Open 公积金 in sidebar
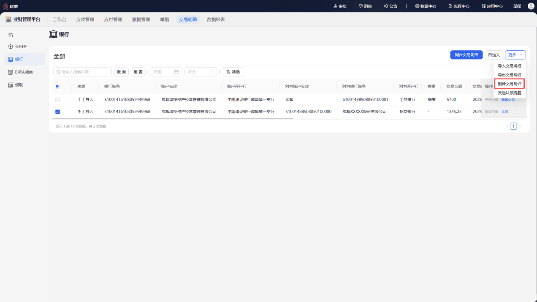Viewport: 537px width, 302px height. coord(24,46)
